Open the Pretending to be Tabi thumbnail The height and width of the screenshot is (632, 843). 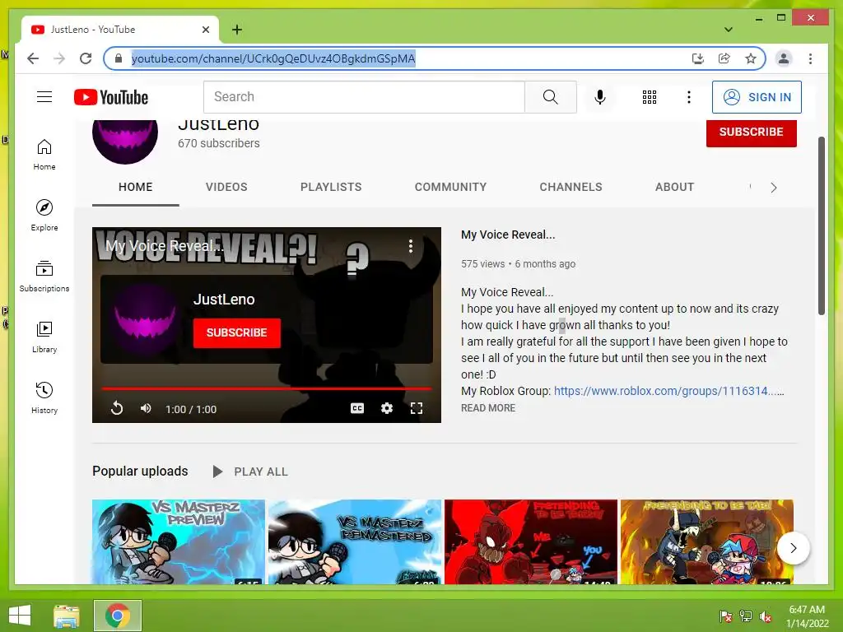click(707, 541)
